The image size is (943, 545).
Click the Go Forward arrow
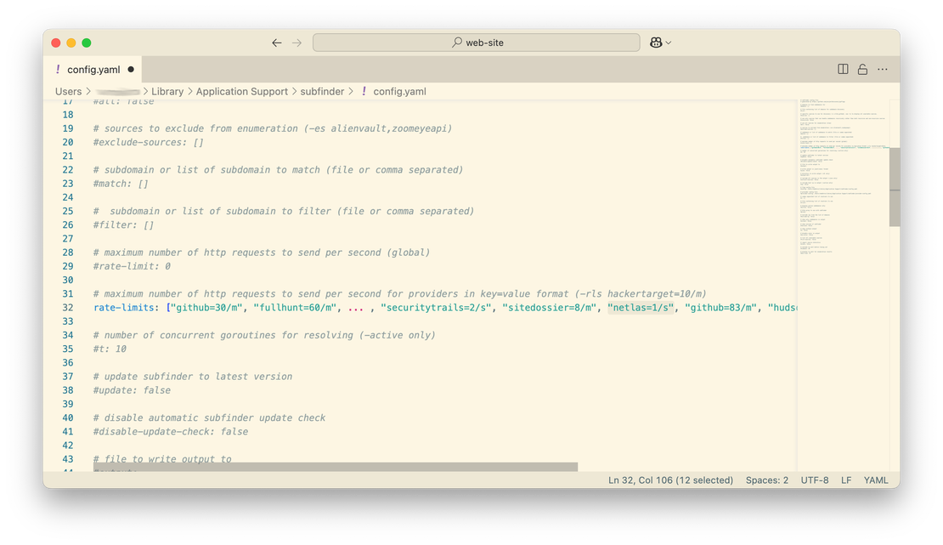coord(296,43)
